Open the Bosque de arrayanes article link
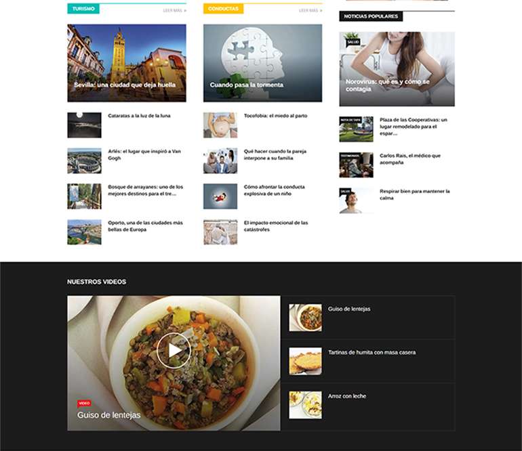Image resolution: width=522 pixels, height=451 pixels. (145, 190)
